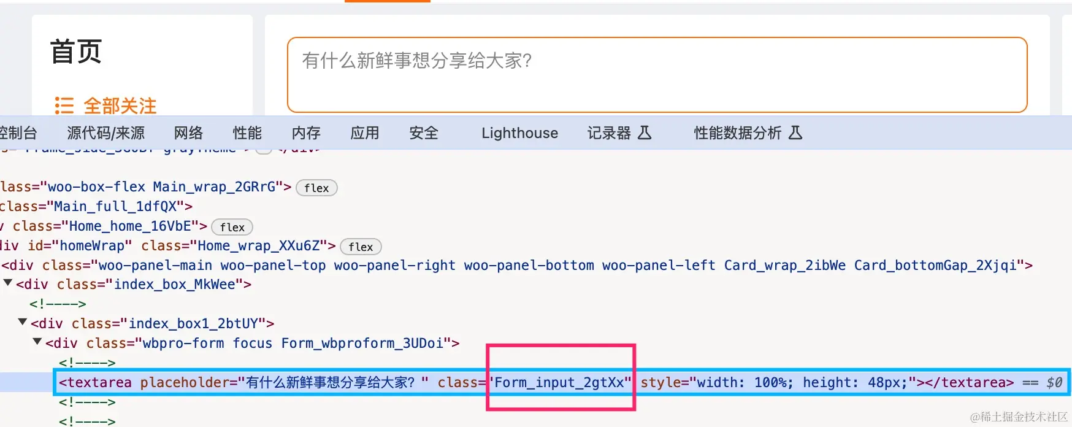Click the id="homeWrap" attribute
1072x427 pixels.
tap(80, 246)
